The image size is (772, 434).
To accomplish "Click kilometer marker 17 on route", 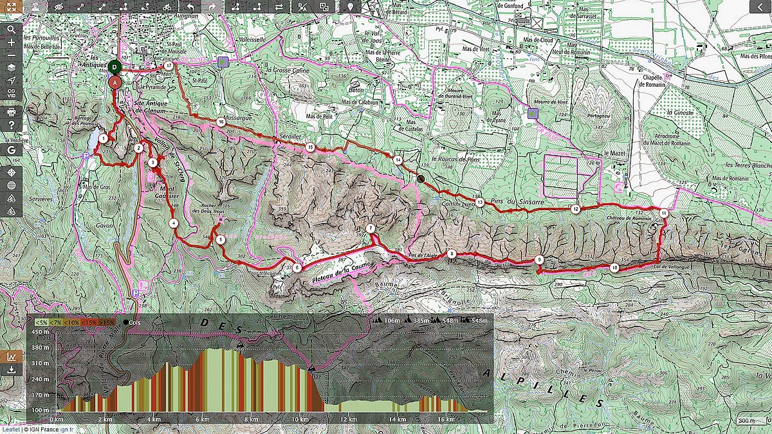I will [169, 66].
